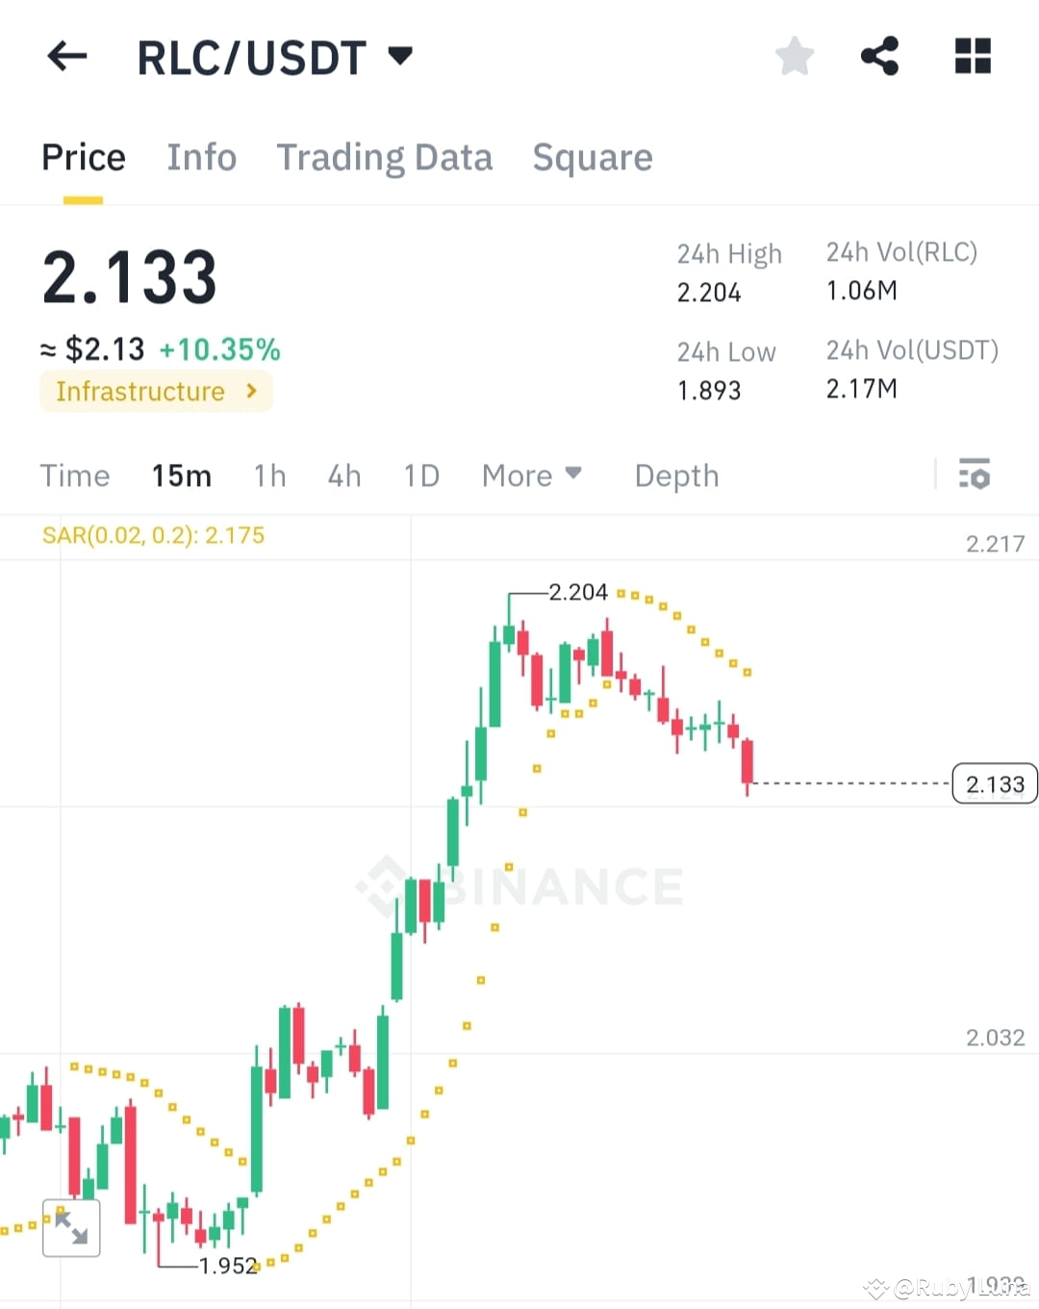
Task: Tap the 2.133 current price tag
Action: pyautogui.click(x=995, y=783)
